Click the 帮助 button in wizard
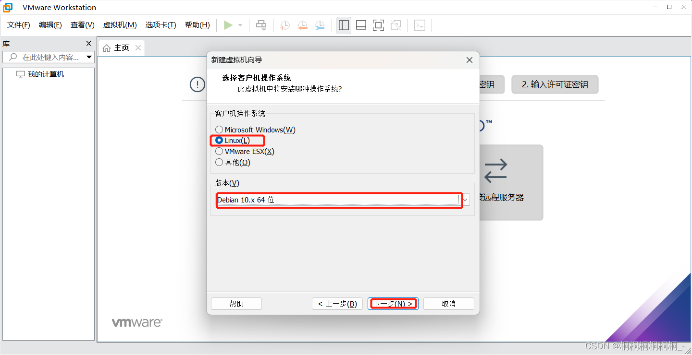 point(236,304)
